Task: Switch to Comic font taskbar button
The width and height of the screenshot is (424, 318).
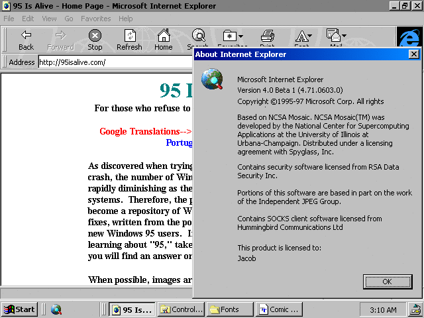Action: [279, 309]
